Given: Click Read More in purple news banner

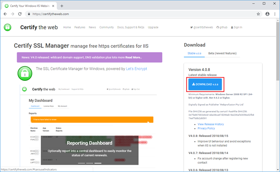Looking at the screenshot, I should click(x=134, y=57).
